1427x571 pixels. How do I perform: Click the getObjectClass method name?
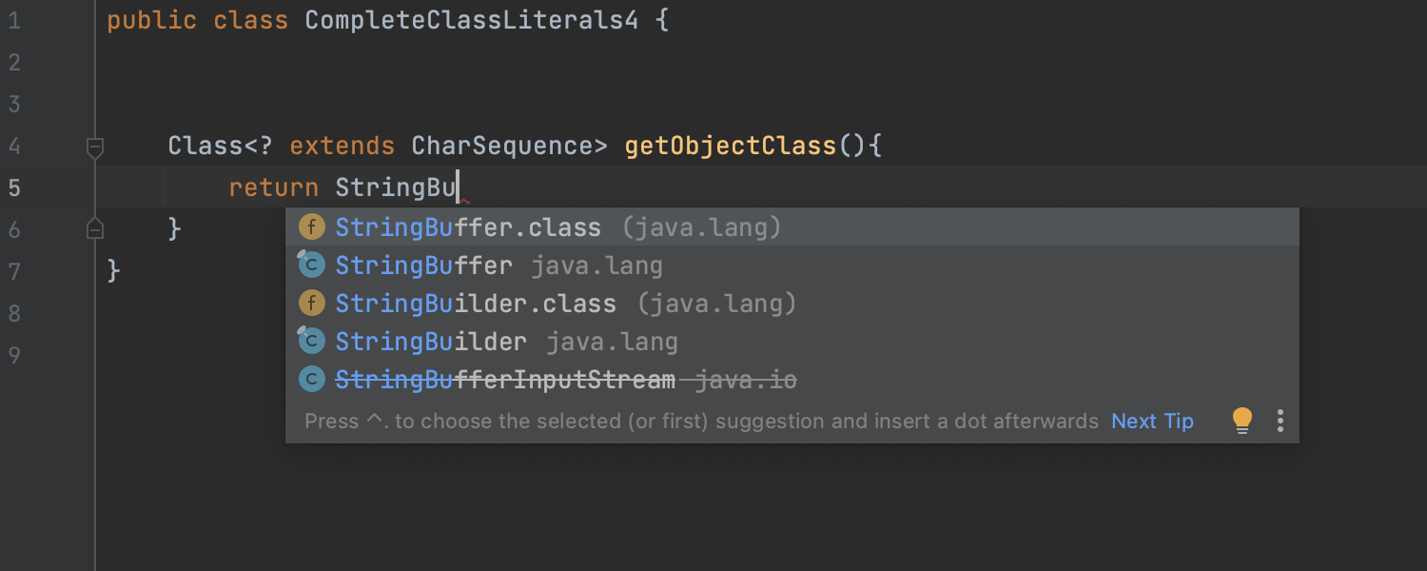click(731, 146)
